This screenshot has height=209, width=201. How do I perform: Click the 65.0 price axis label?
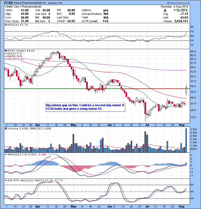[x=193, y=52]
